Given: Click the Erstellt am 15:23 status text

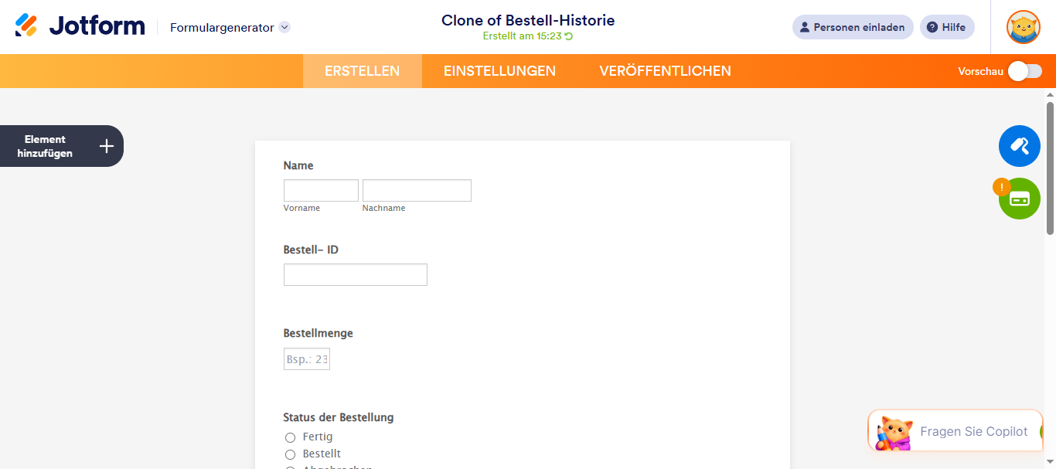Looking at the screenshot, I should tap(522, 36).
